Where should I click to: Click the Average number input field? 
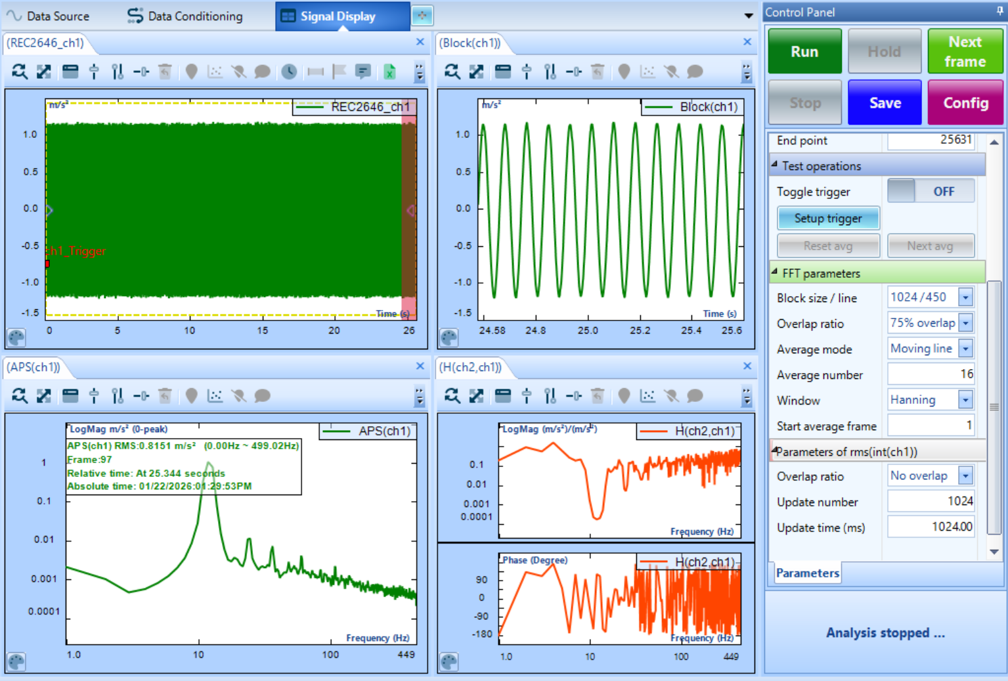[931, 374]
